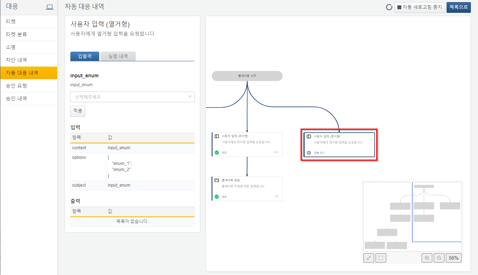Switch to the 입출력 tab
Screen dimensions: 478x275
[85, 56]
